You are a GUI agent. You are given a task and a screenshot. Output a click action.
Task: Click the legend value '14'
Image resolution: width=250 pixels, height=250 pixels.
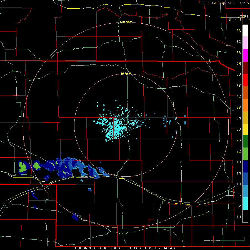239,173
